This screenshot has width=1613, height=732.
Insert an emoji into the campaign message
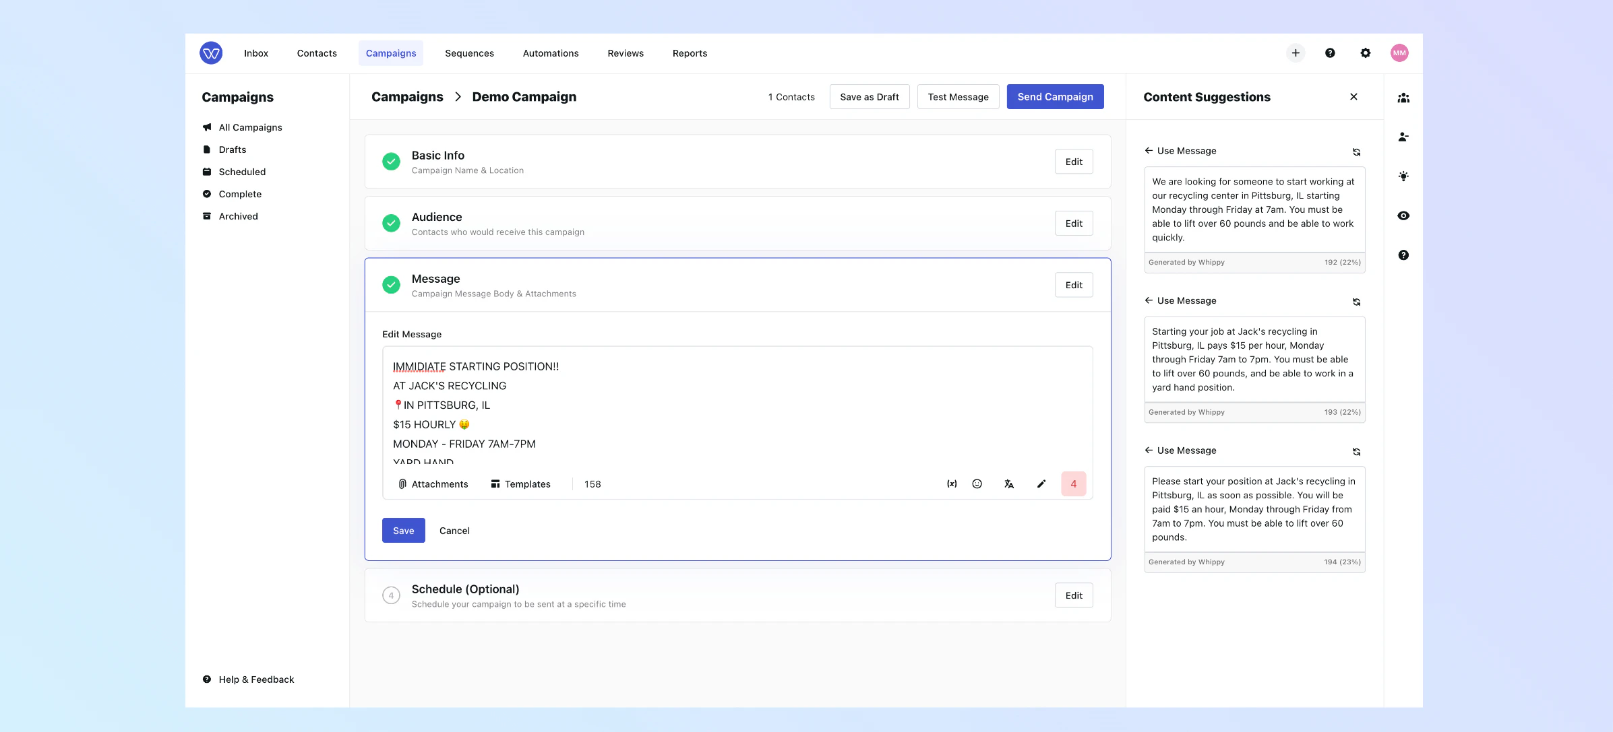click(977, 484)
